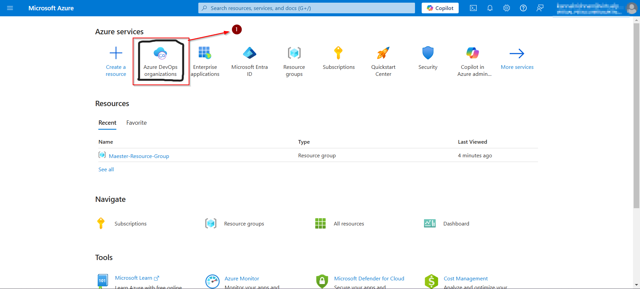Open the Azure Monitor link
640x289 pixels.
coord(242,279)
